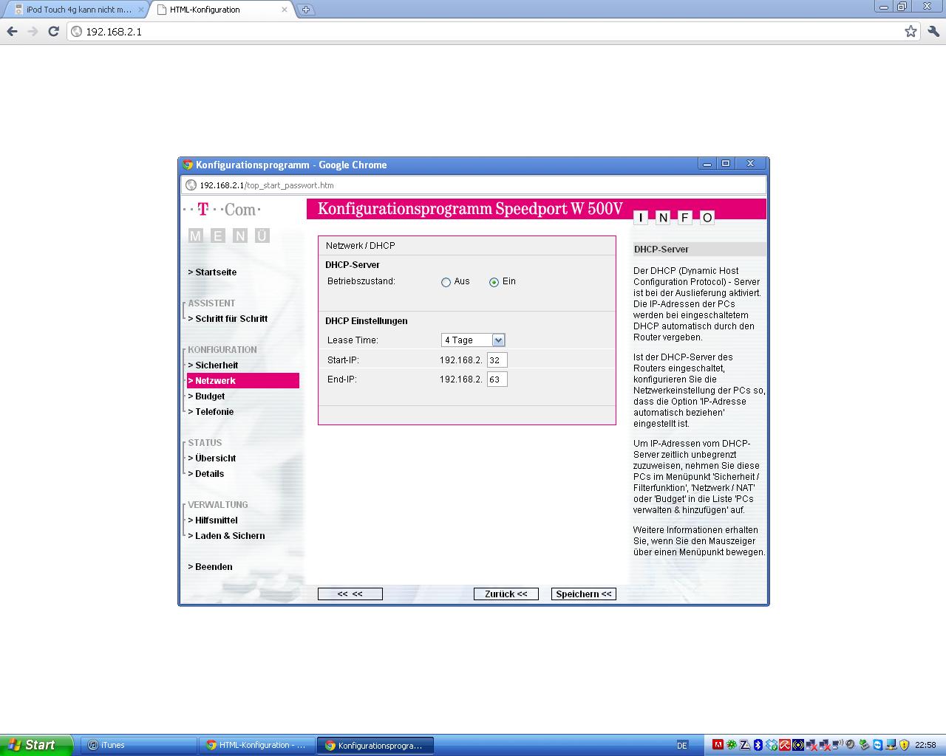Open a new tab with the plus button
The height and width of the screenshot is (756, 946).
[x=306, y=10]
